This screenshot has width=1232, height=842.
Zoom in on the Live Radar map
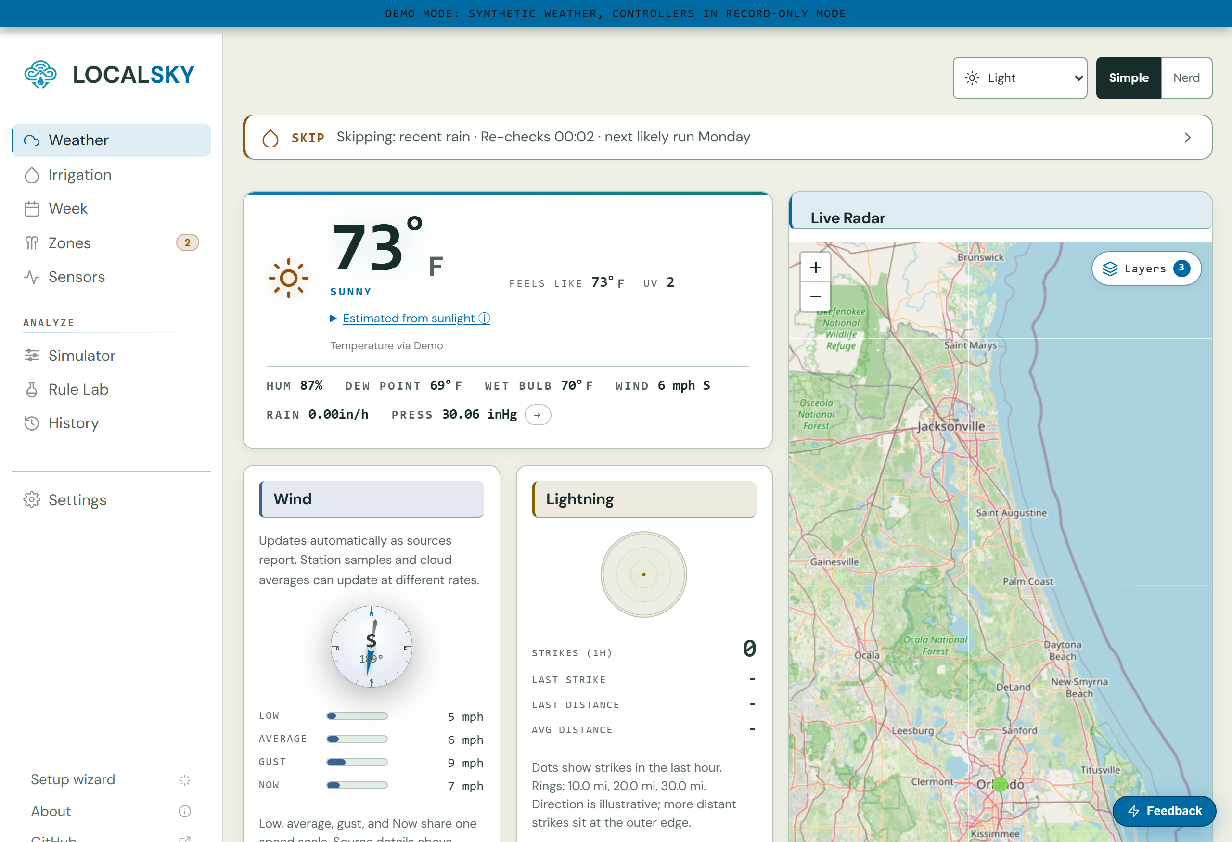point(815,268)
